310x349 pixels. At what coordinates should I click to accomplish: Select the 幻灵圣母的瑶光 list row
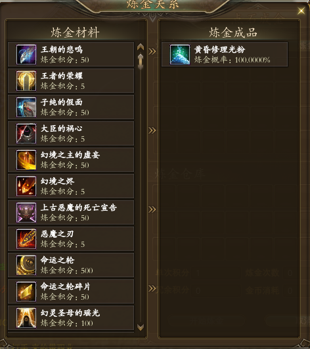pos(71,318)
